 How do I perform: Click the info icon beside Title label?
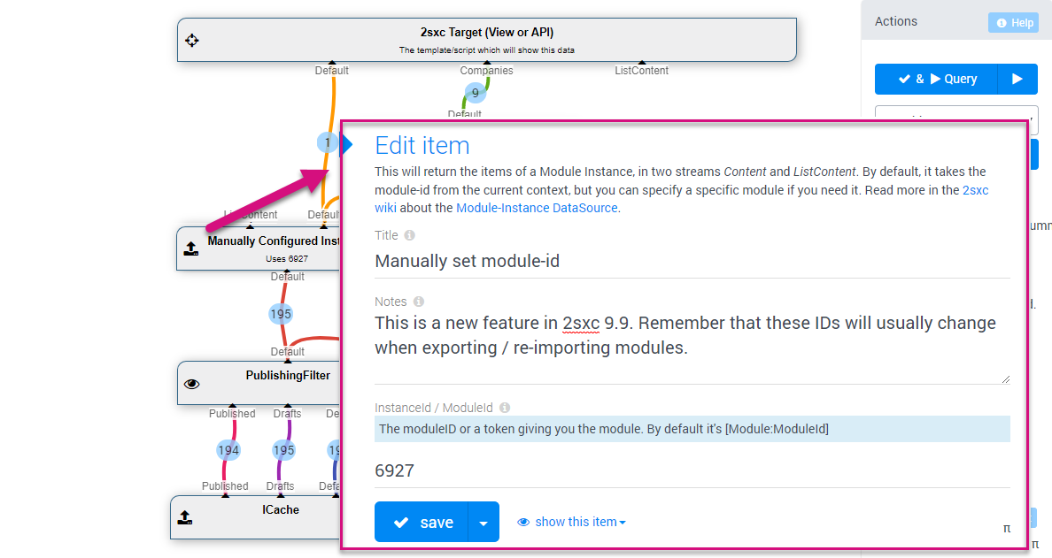[409, 235]
